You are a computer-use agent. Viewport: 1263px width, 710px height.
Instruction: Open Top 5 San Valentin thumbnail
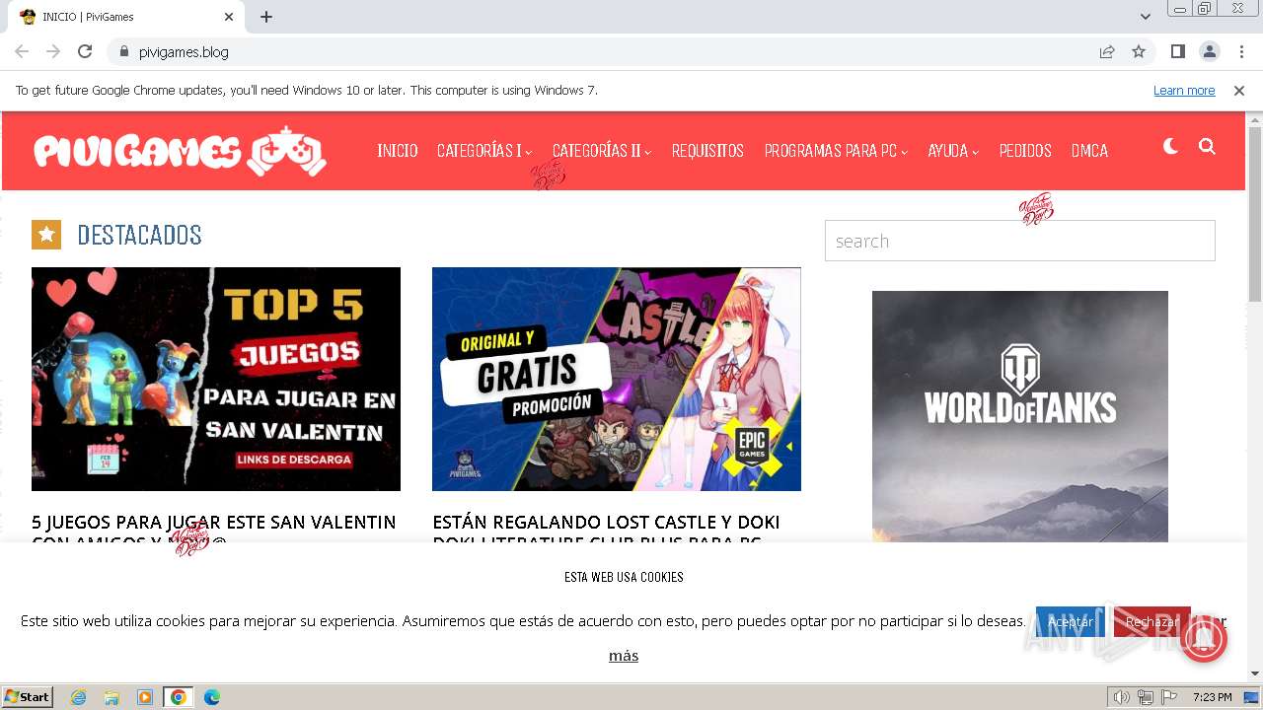click(216, 379)
